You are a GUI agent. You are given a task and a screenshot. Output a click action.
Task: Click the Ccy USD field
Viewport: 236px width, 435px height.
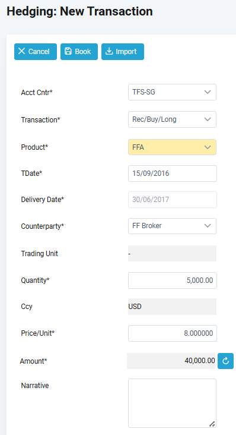[172, 307]
